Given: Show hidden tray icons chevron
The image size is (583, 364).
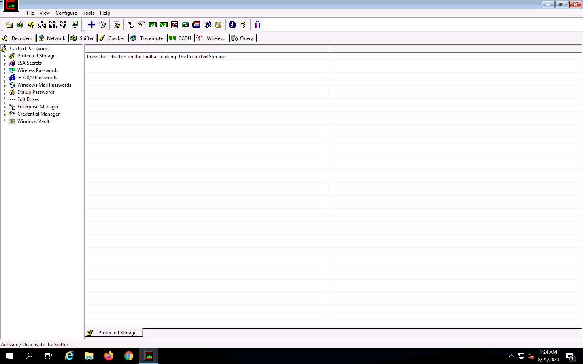Looking at the screenshot, I should pos(511,356).
